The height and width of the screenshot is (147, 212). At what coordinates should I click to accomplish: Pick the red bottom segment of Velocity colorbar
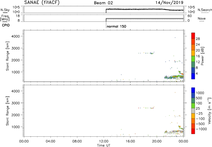193,131
